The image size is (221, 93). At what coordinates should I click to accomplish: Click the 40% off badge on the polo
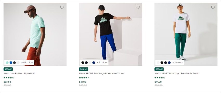pos(8,69)
